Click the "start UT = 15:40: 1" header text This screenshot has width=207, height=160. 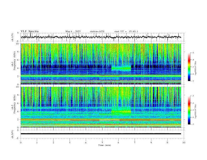point(126,31)
